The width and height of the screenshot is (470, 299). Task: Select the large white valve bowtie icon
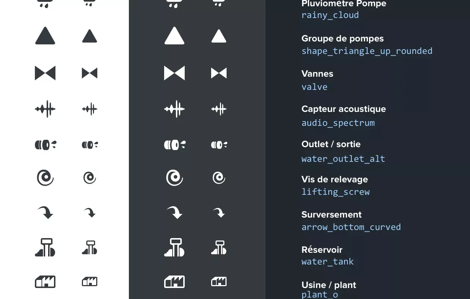click(x=174, y=73)
